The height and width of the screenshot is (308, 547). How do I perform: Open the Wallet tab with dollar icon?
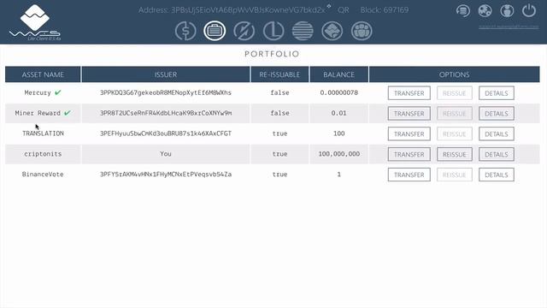pos(185,31)
